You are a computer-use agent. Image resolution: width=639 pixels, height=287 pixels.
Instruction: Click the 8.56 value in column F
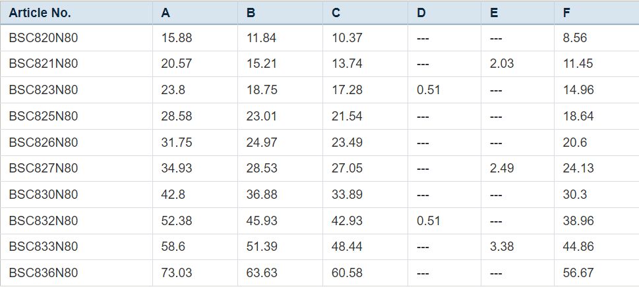pos(575,38)
